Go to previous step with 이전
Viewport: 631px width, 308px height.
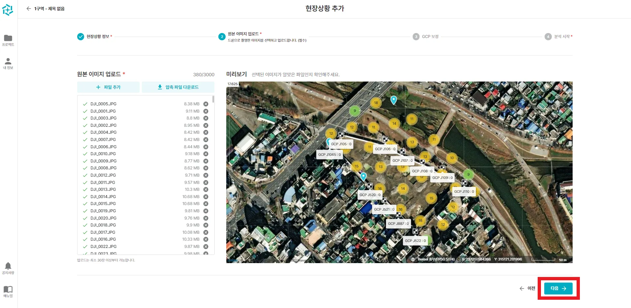(527, 289)
